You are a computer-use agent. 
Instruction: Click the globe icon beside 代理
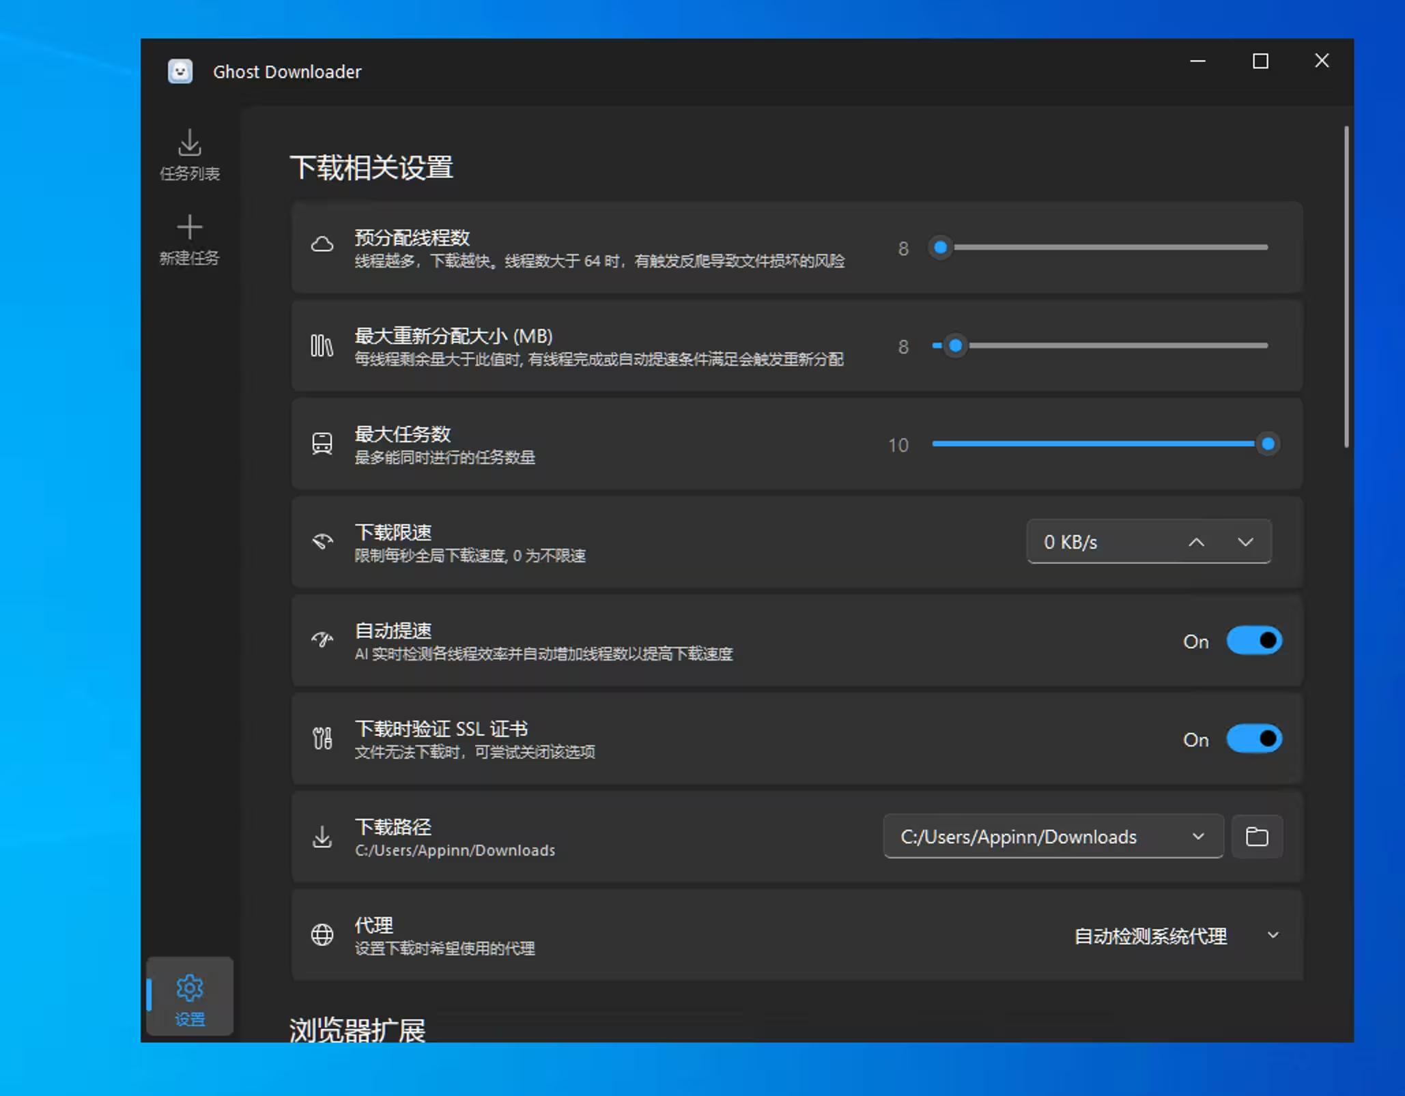click(x=321, y=935)
